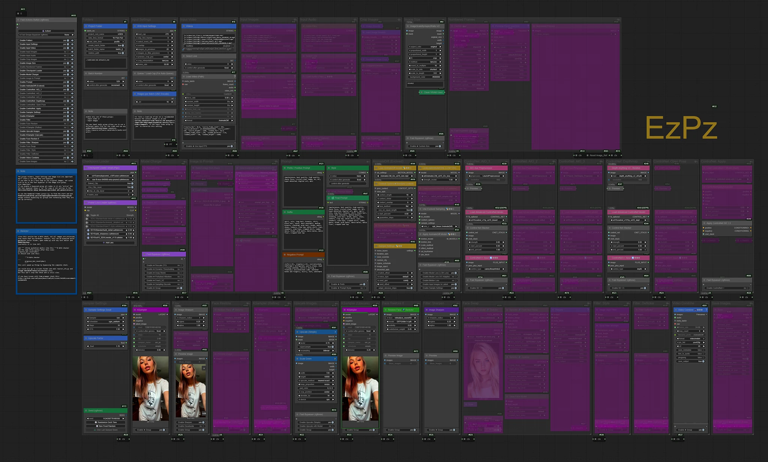
Task: Click Use Last Queued Seed button
Action: (x=105, y=430)
